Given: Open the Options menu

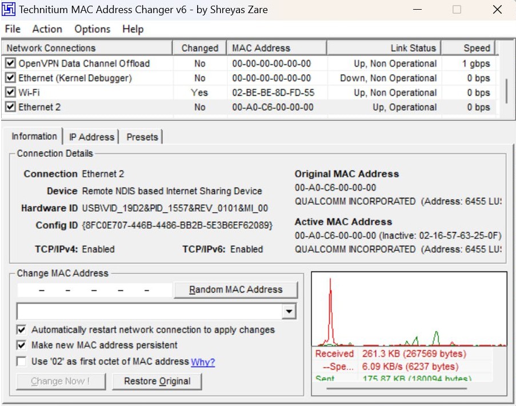Looking at the screenshot, I should (x=92, y=29).
